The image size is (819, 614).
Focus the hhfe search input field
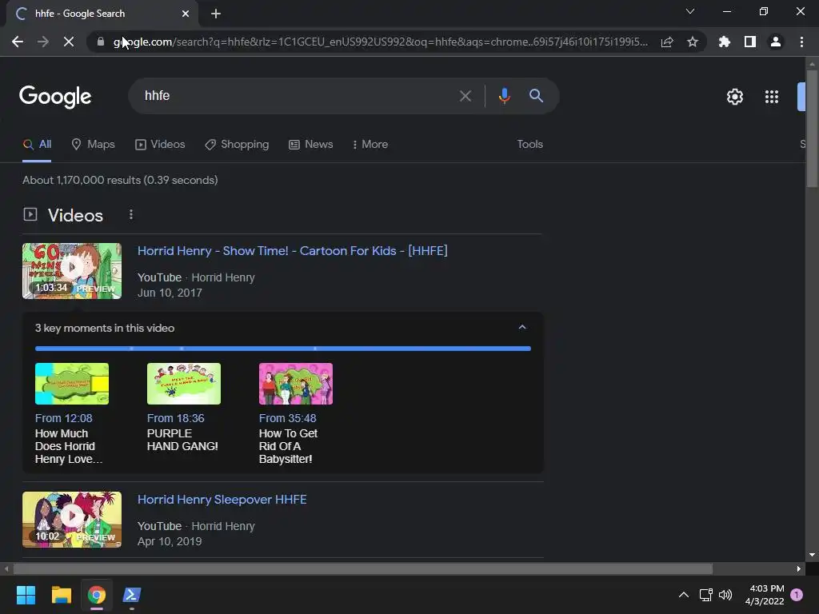pyautogui.click(x=298, y=96)
